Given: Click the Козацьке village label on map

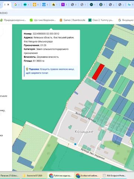Looking at the screenshot, I should click(84, 132).
